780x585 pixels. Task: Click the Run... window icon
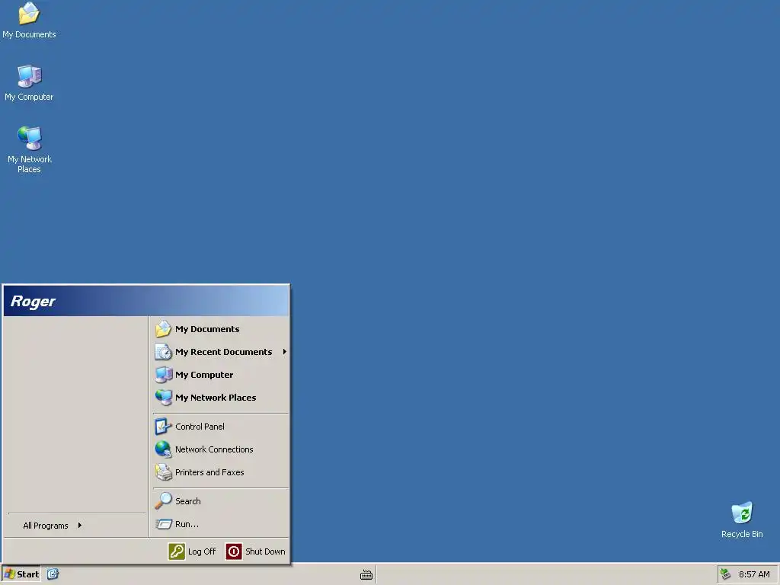coord(163,524)
